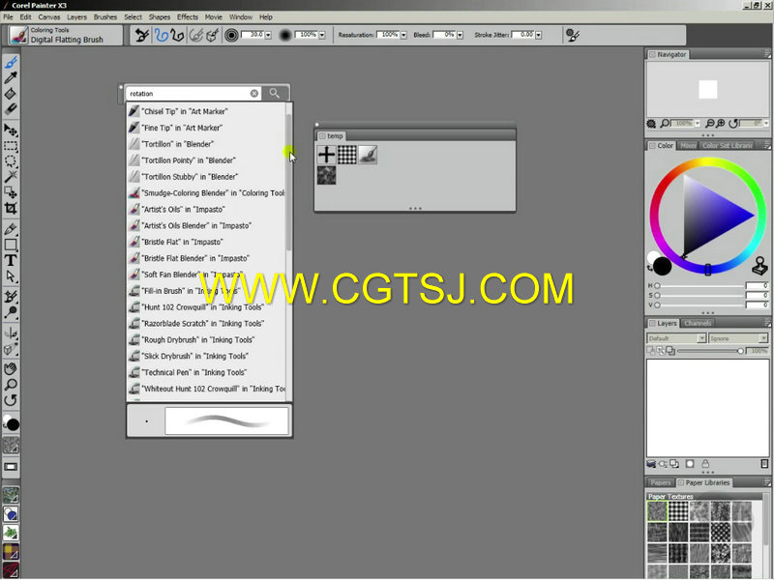This screenshot has width=774, height=580.
Task: Clear the rotation search text
Action: pyautogui.click(x=254, y=93)
